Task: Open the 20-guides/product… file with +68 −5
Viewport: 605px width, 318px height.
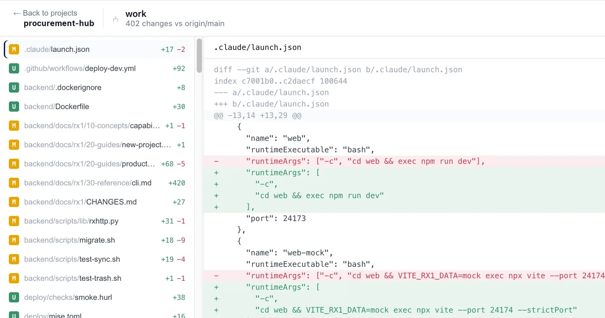Action: click(97, 164)
